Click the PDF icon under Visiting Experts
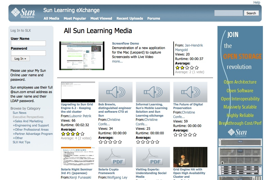The height and width of the screenshot is (180, 271). [x=153, y=157]
